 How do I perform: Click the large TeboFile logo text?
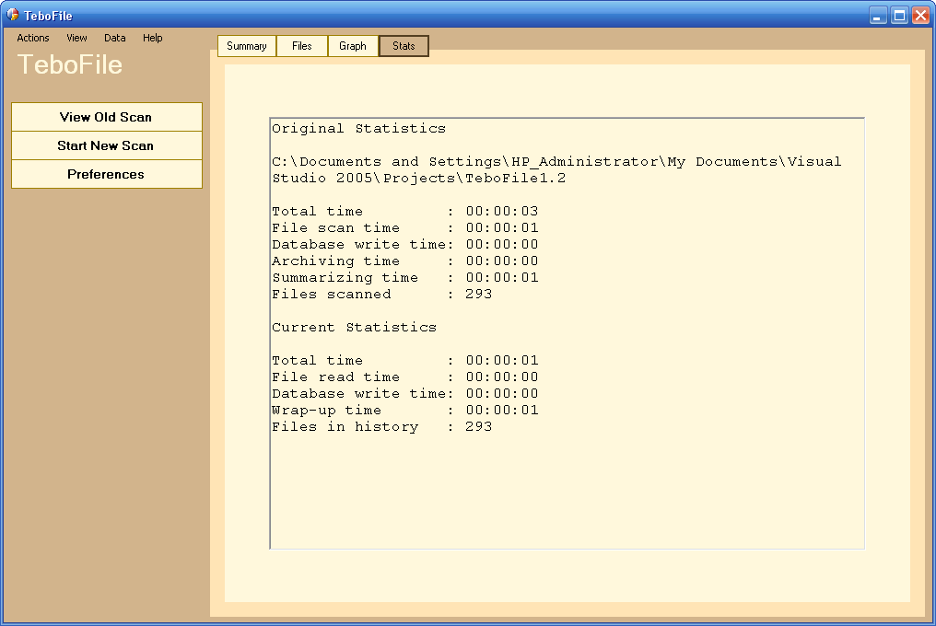coord(70,64)
